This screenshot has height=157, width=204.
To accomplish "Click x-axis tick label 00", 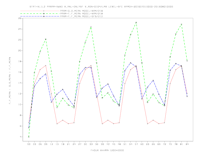I will point(29,144).
